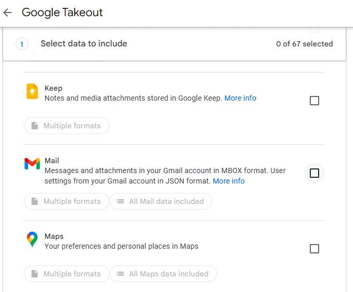The image size is (353, 292).
Task: Collapse the Select data to include header
Action: pos(84,44)
